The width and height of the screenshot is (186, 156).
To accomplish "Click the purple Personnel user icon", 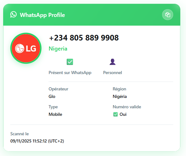I will point(112,62).
